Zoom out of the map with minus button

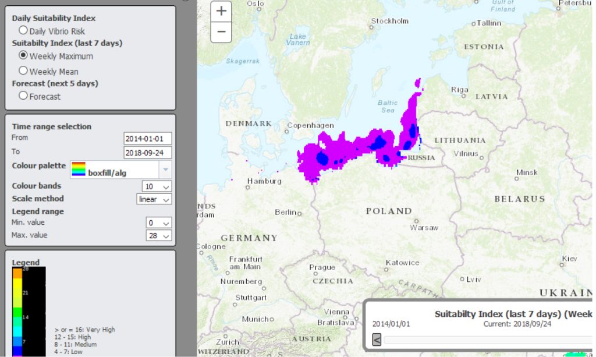click(221, 32)
